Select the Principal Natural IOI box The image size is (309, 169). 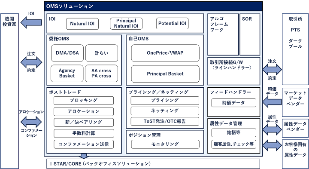[x=126, y=24]
